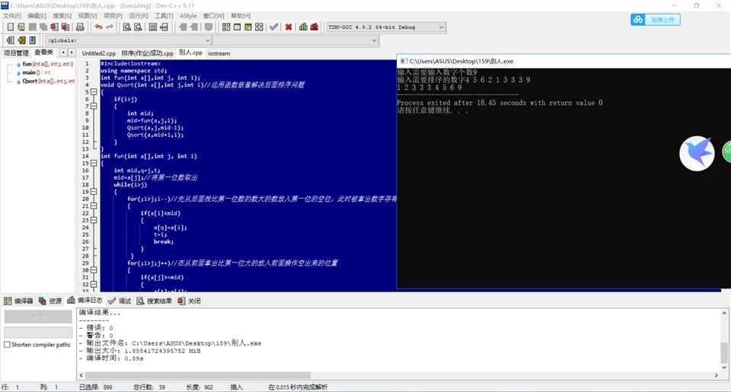This screenshot has height=392, width=731.
Task: Open the 搜索结果 bottom panel tab
Action: pos(155,301)
